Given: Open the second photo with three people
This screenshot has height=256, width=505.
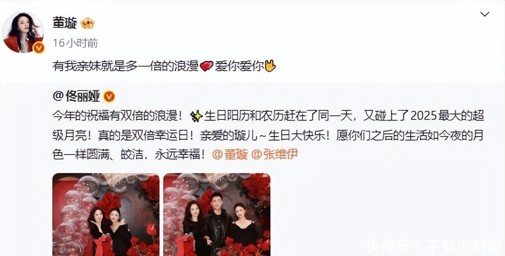Looking at the screenshot, I should pyautogui.click(x=217, y=215).
